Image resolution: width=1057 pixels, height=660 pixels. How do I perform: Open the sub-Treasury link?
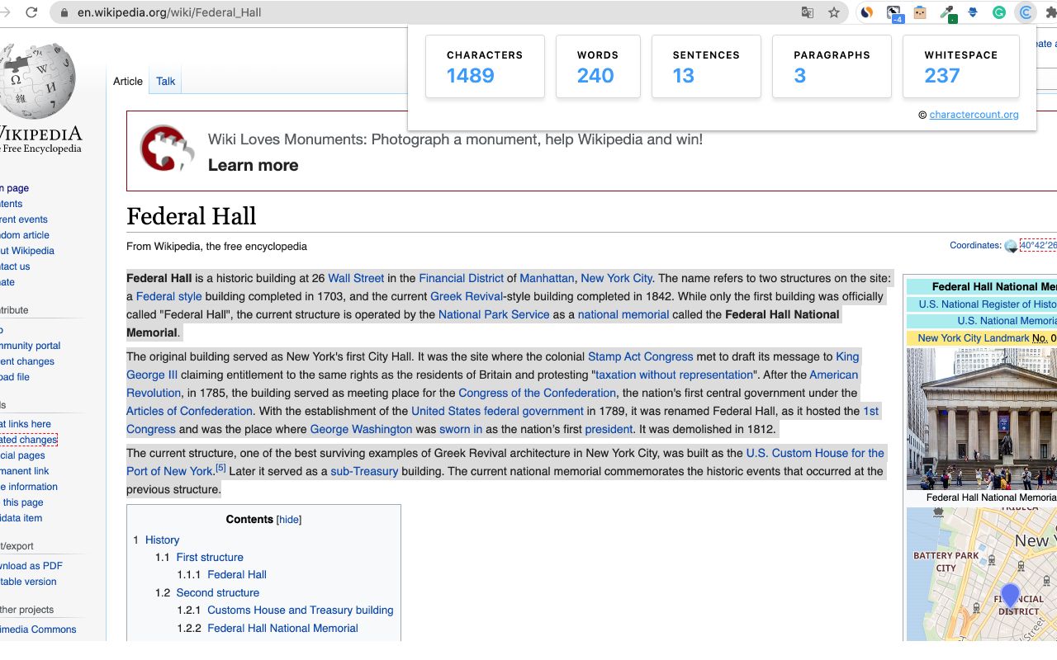tap(364, 471)
